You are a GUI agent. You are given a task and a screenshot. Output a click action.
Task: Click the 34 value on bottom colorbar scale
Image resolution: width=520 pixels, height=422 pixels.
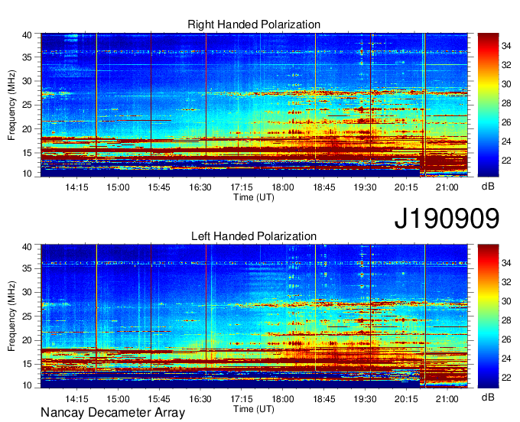click(506, 263)
